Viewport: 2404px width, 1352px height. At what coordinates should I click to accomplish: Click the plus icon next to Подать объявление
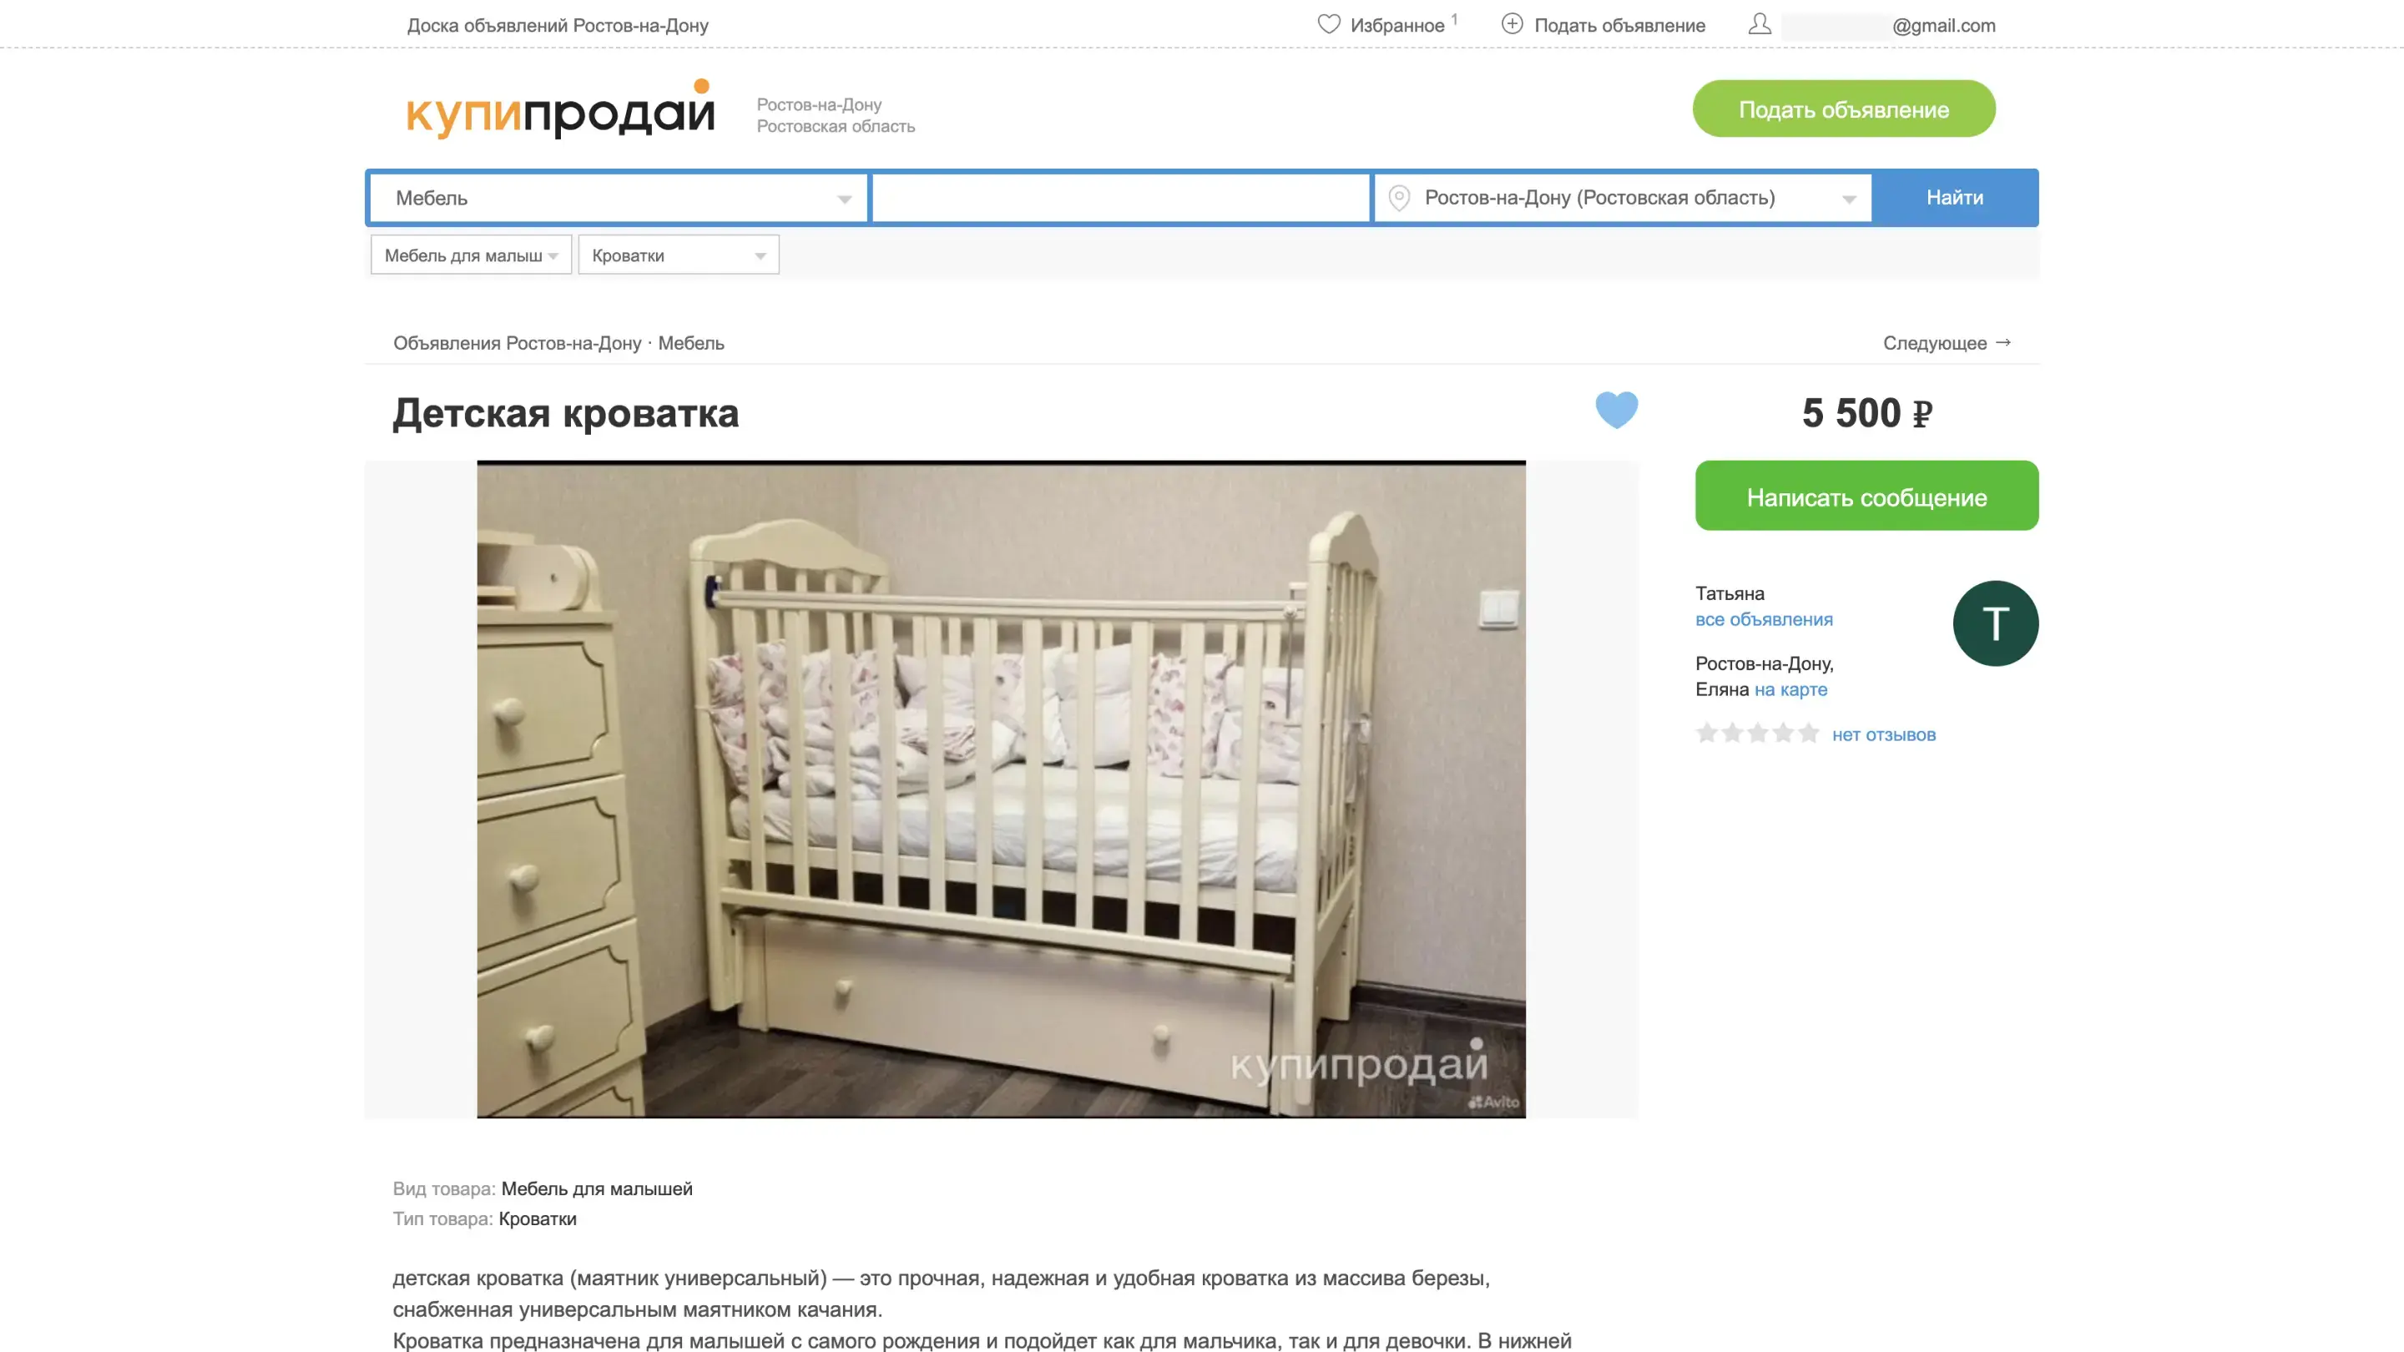pyautogui.click(x=1512, y=24)
